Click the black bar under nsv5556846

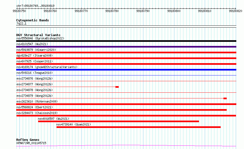[126, 41]
